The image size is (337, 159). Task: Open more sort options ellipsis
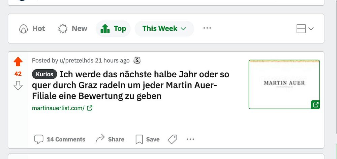click(x=207, y=28)
